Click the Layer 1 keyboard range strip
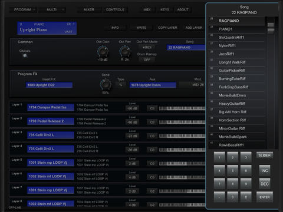The width and height of the screenshot is (283, 212). pos(182,108)
